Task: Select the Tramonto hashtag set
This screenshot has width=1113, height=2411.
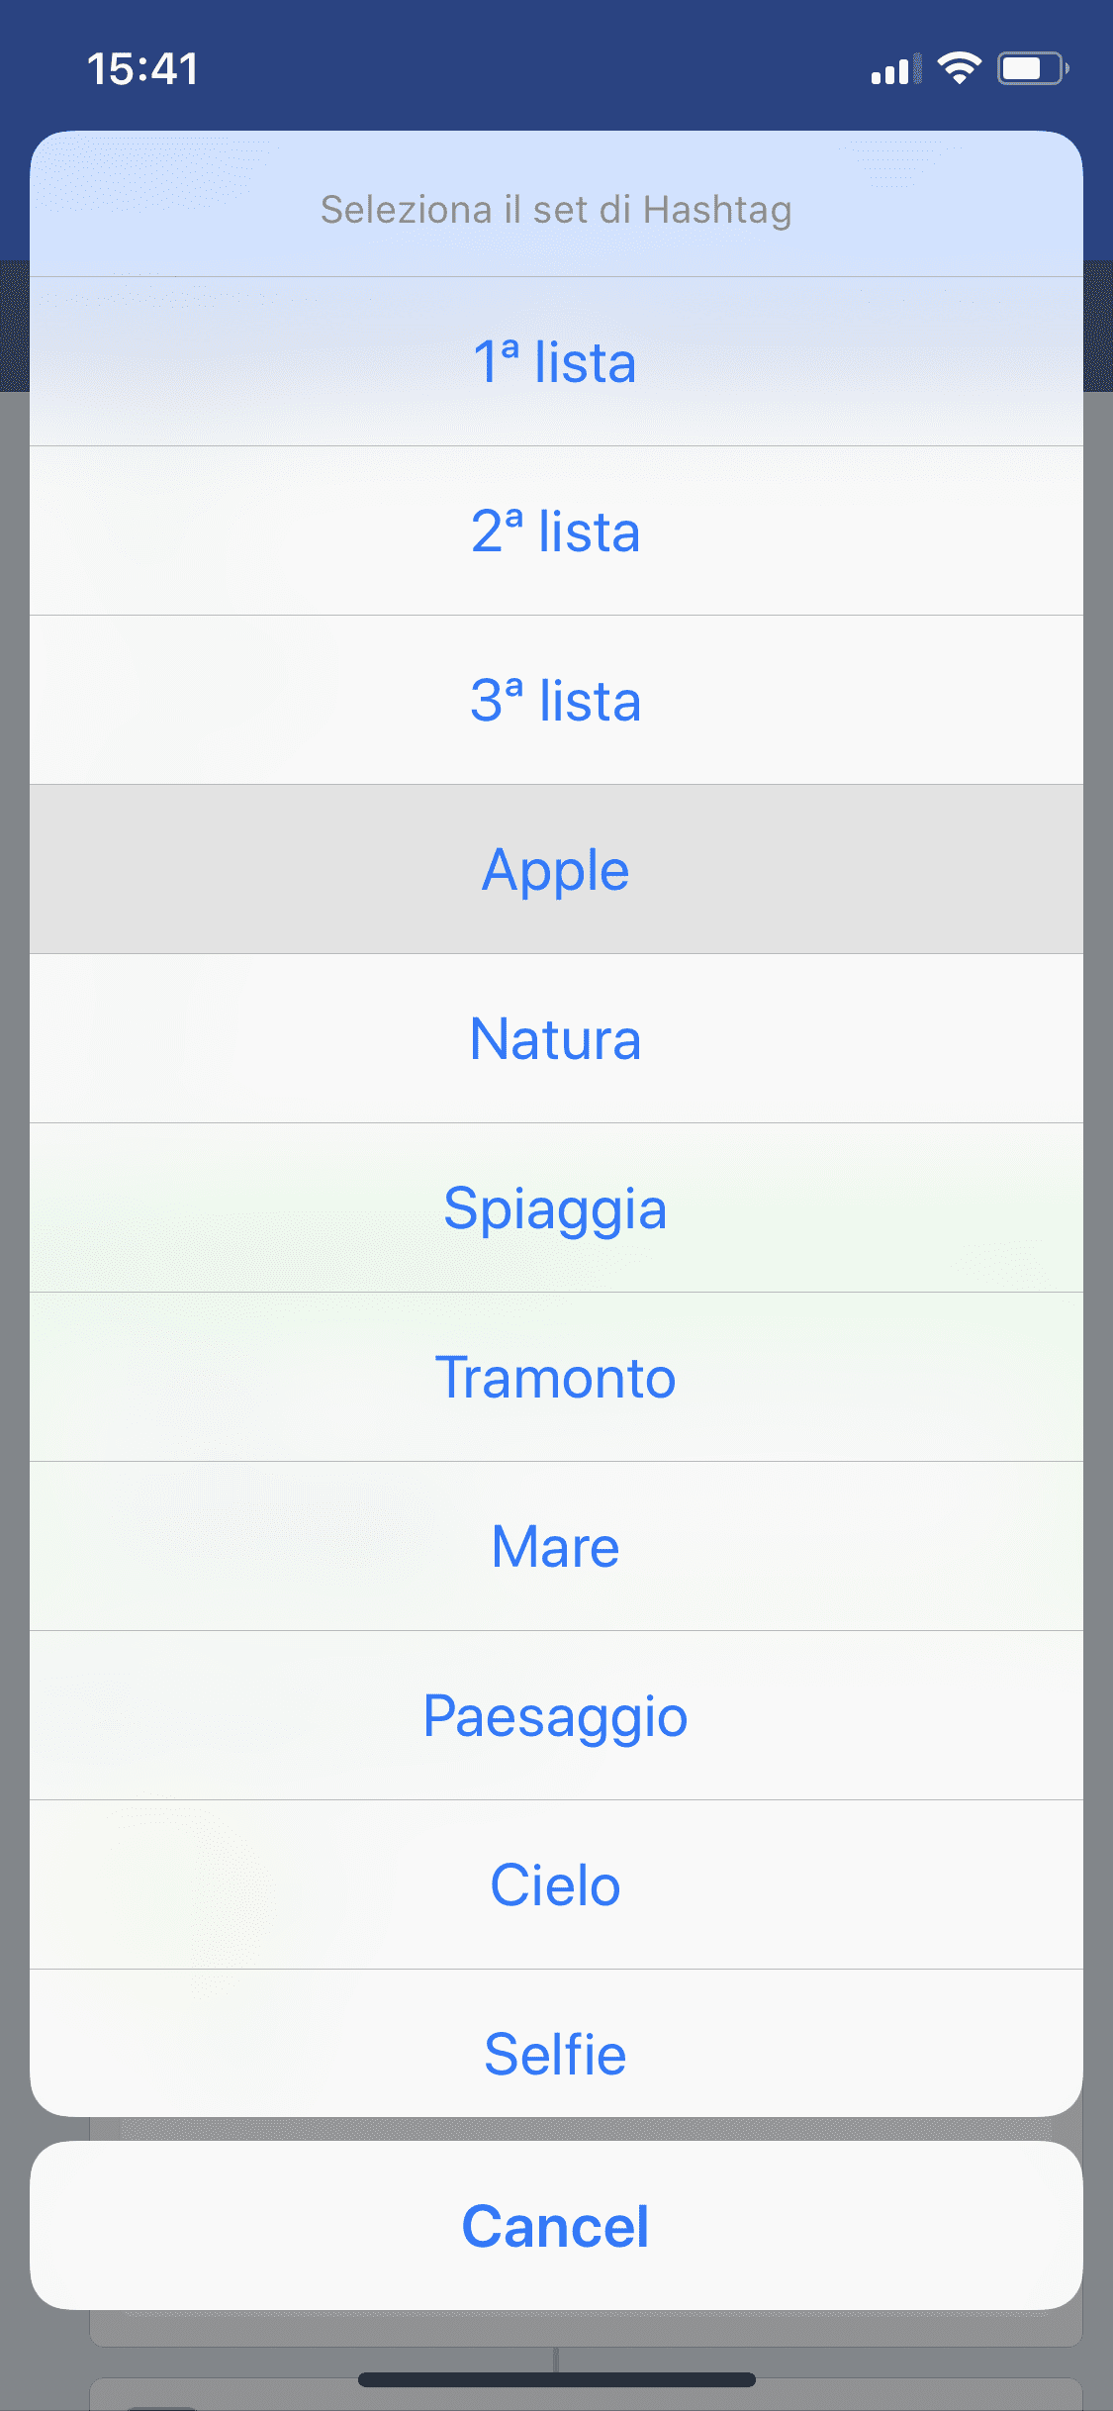Action: (555, 1378)
